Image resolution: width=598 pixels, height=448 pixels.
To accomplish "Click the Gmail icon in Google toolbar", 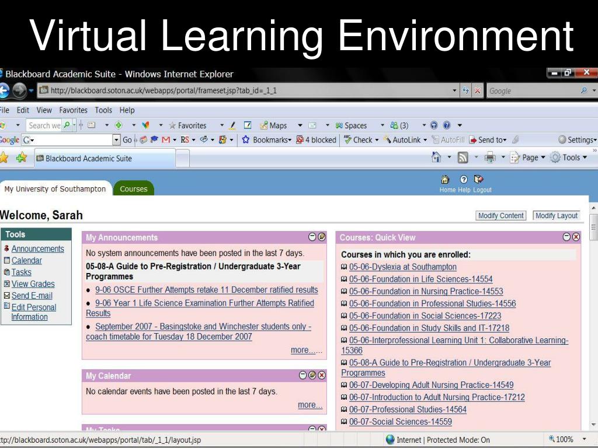I will [166, 140].
